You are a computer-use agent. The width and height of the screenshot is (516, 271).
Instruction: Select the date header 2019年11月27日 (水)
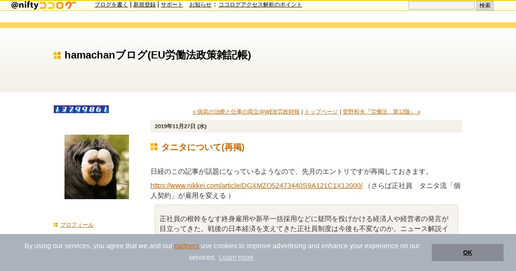coord(181,126)
